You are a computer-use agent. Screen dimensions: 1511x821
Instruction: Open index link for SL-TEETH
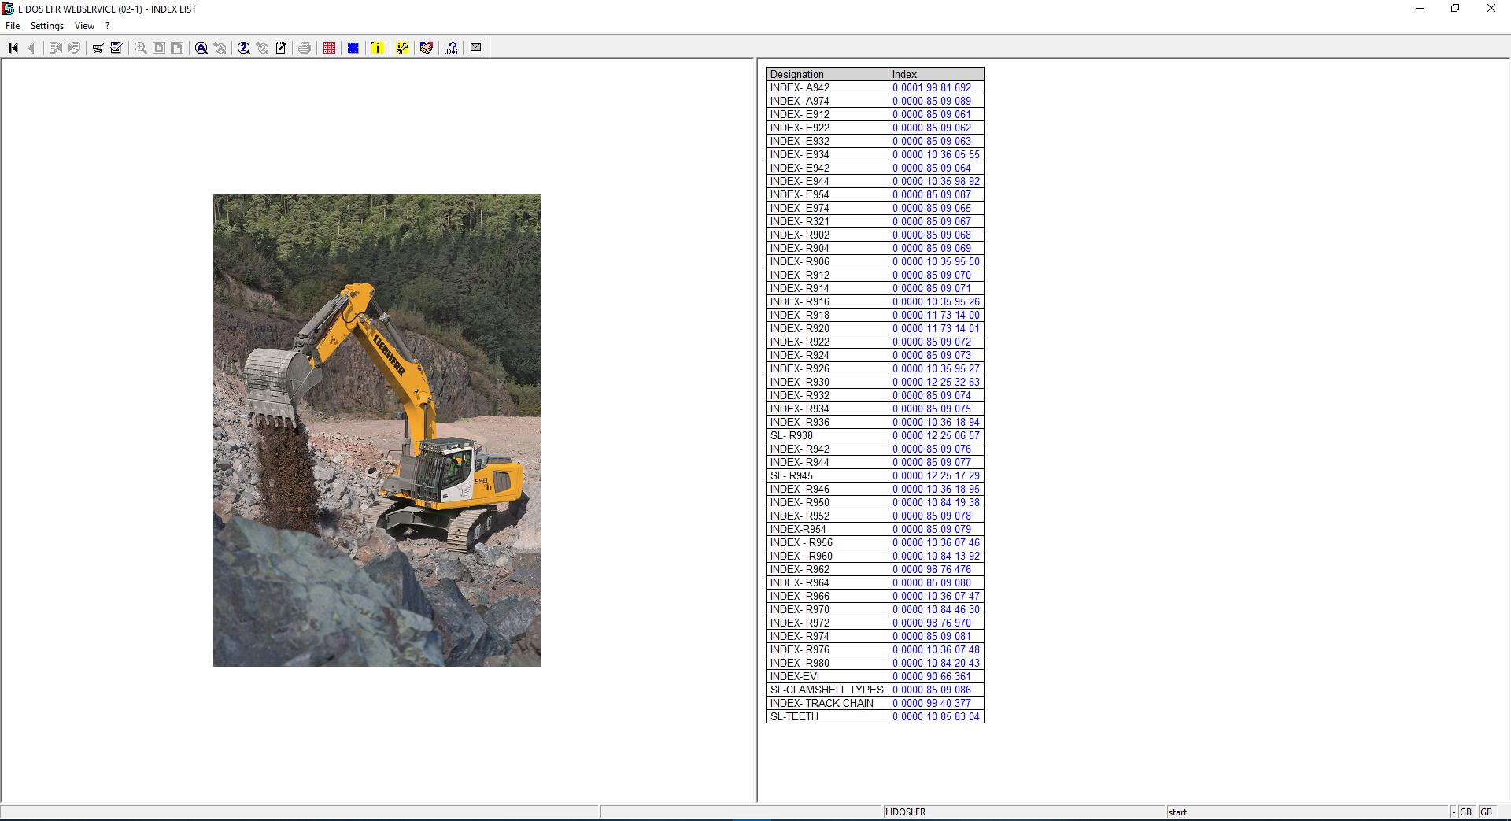[x=935, y=716]
